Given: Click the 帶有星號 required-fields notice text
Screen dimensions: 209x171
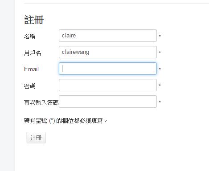Looking at the screenshot, I should [66, 121].
